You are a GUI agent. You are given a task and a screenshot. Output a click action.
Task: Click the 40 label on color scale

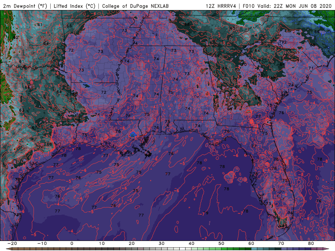point(191,243)
